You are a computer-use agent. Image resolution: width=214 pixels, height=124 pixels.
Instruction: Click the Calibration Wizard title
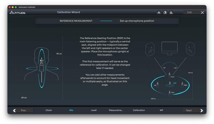tap(69, 12)
